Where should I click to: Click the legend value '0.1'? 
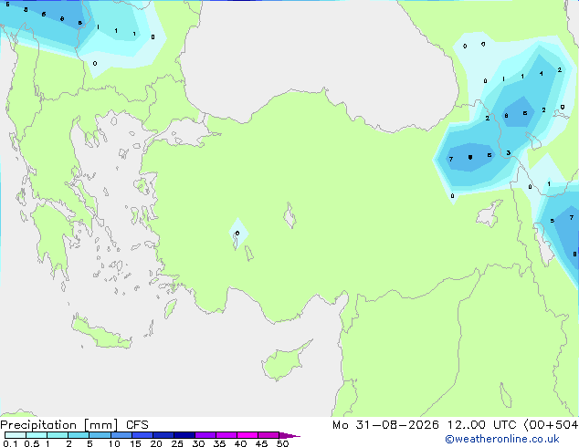coord(10,443)
